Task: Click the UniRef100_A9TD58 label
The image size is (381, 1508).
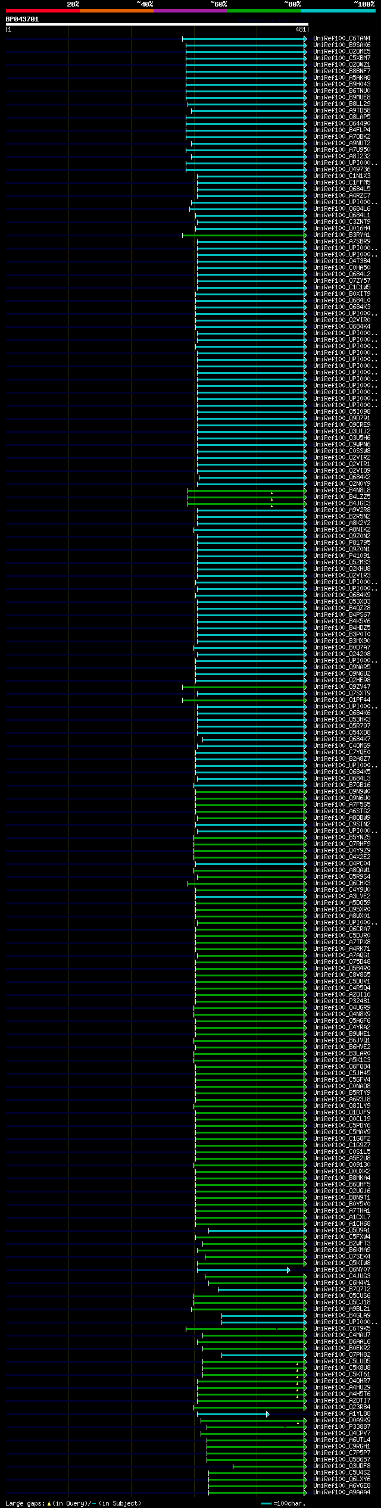Action: point(342,111)
